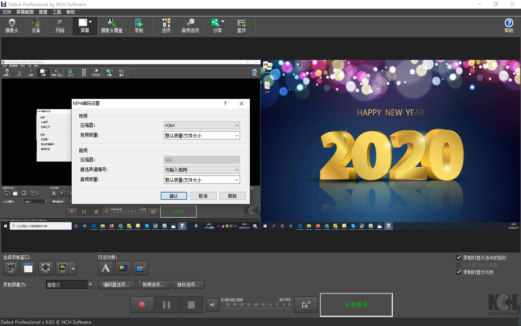Click the speaker volume icon
Image resolution: width=521 pixels, height=326 pixels.
coord(212,305)
